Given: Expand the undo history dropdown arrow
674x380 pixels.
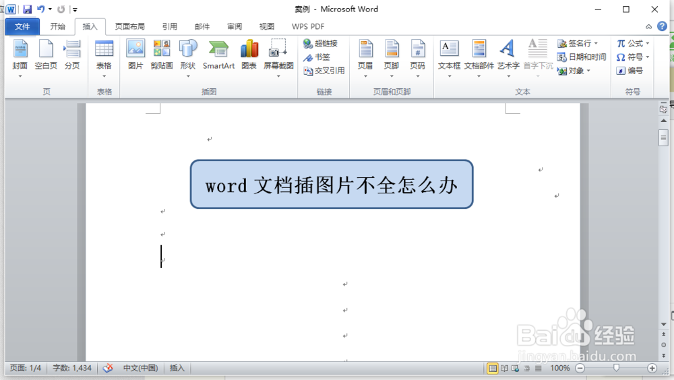Looking at the screenshot, I should [x=50, y=9].
